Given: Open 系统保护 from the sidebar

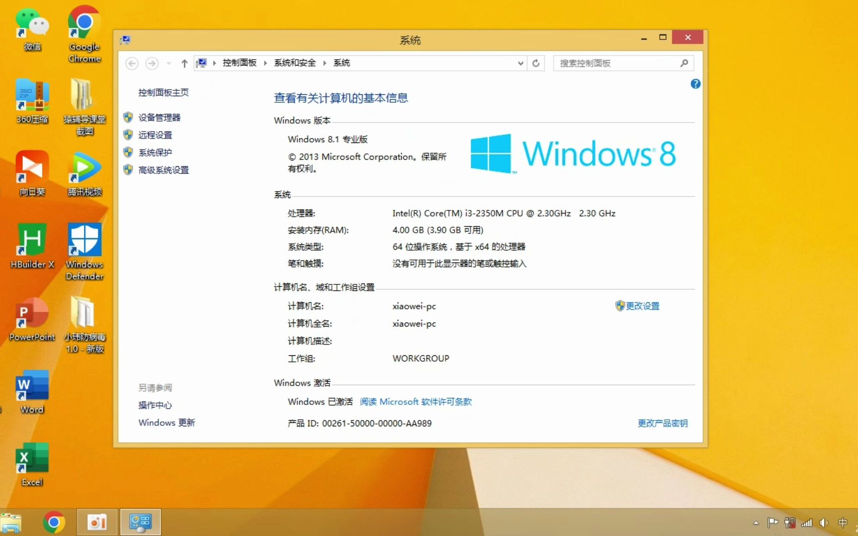Looking at the screenshot, I should click(155, 152).
